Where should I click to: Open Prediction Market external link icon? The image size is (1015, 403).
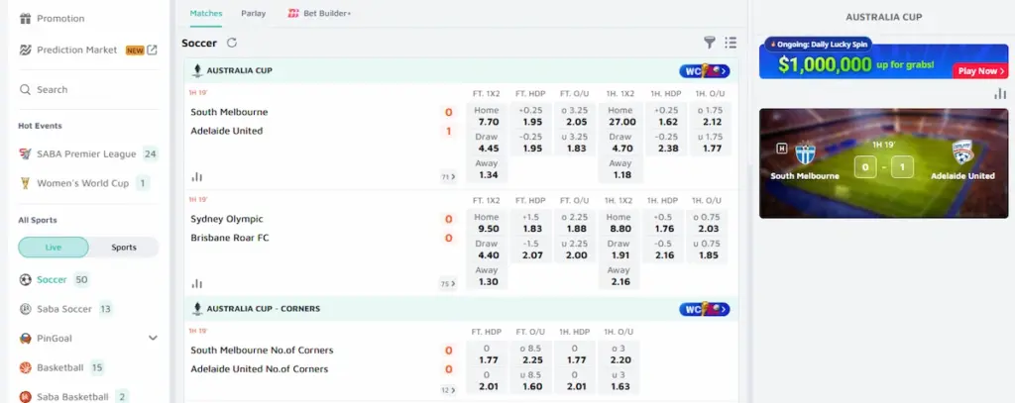point(152,50)
